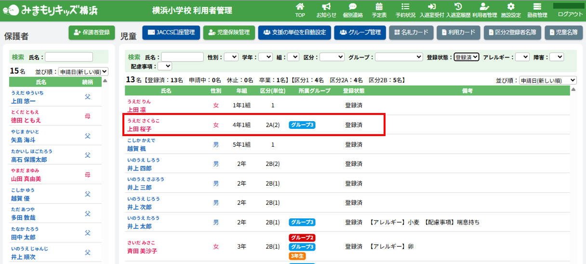Open child record 上田 桜子
The width and height of the screenshot is (586, 264).
click(x=139, y=129)
